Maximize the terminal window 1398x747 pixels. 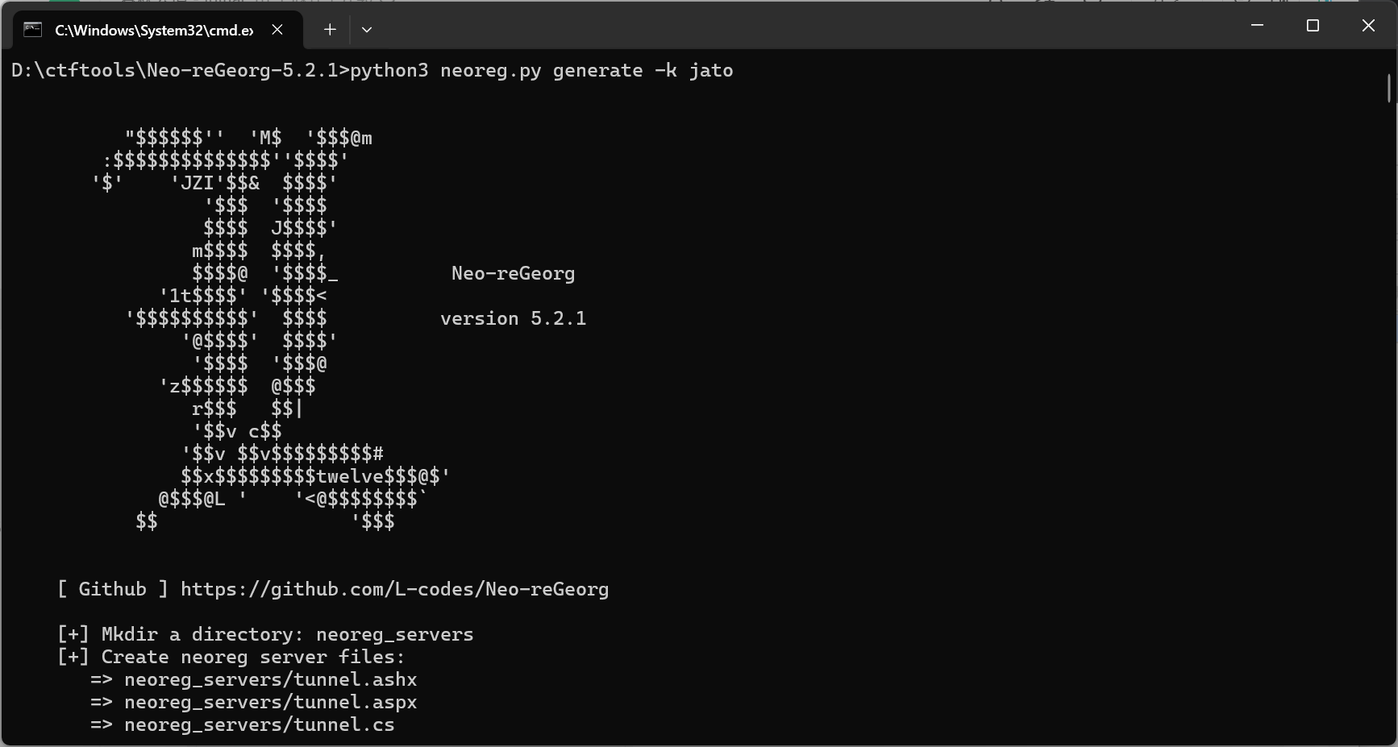(1313, 26)
